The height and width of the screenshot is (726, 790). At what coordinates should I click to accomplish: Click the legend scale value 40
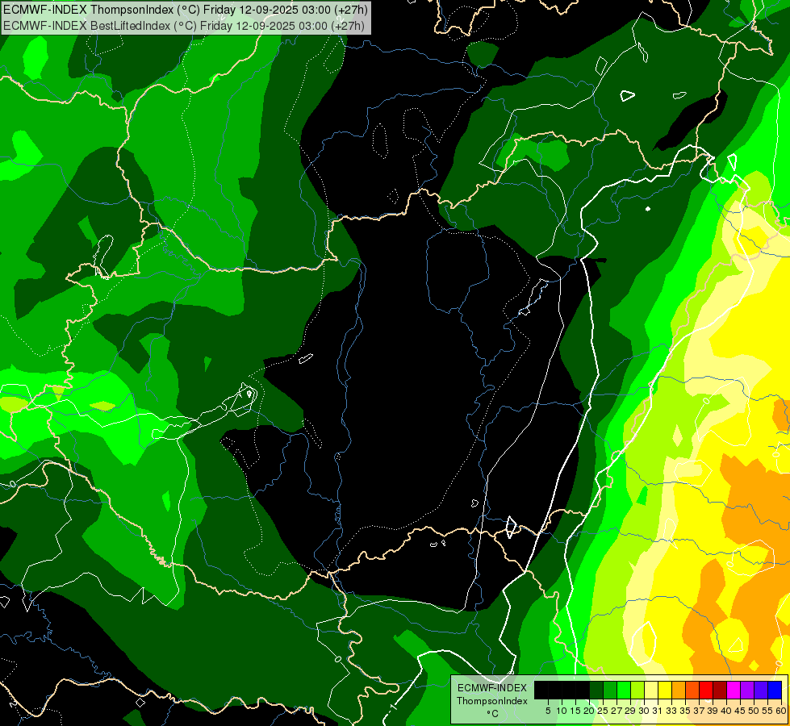pyautogui.click(x=726, y=711)
